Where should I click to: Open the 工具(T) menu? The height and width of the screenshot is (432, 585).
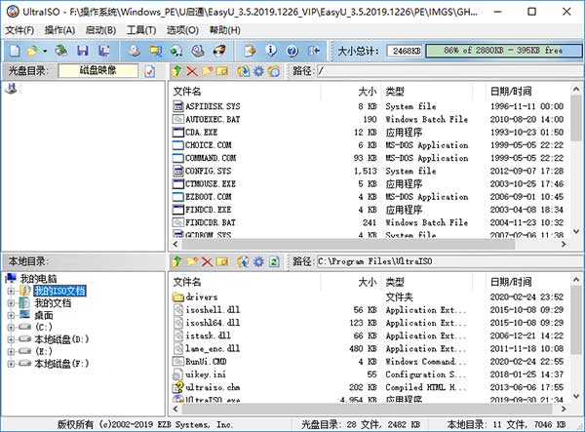(141, 30)
